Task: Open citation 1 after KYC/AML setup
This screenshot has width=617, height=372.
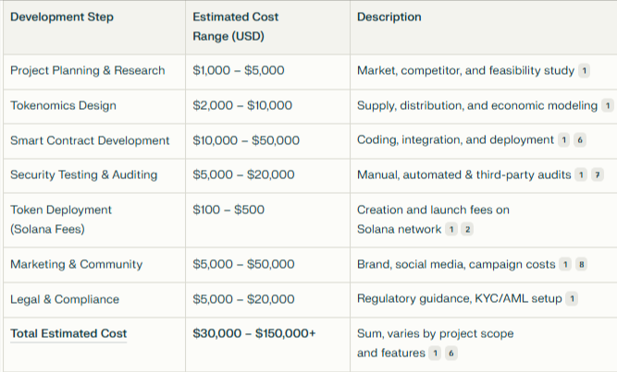Action: point(572,299)
